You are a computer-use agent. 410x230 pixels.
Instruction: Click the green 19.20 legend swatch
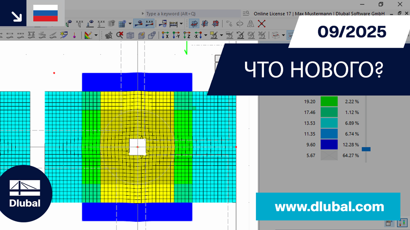(x=329, y=101)
